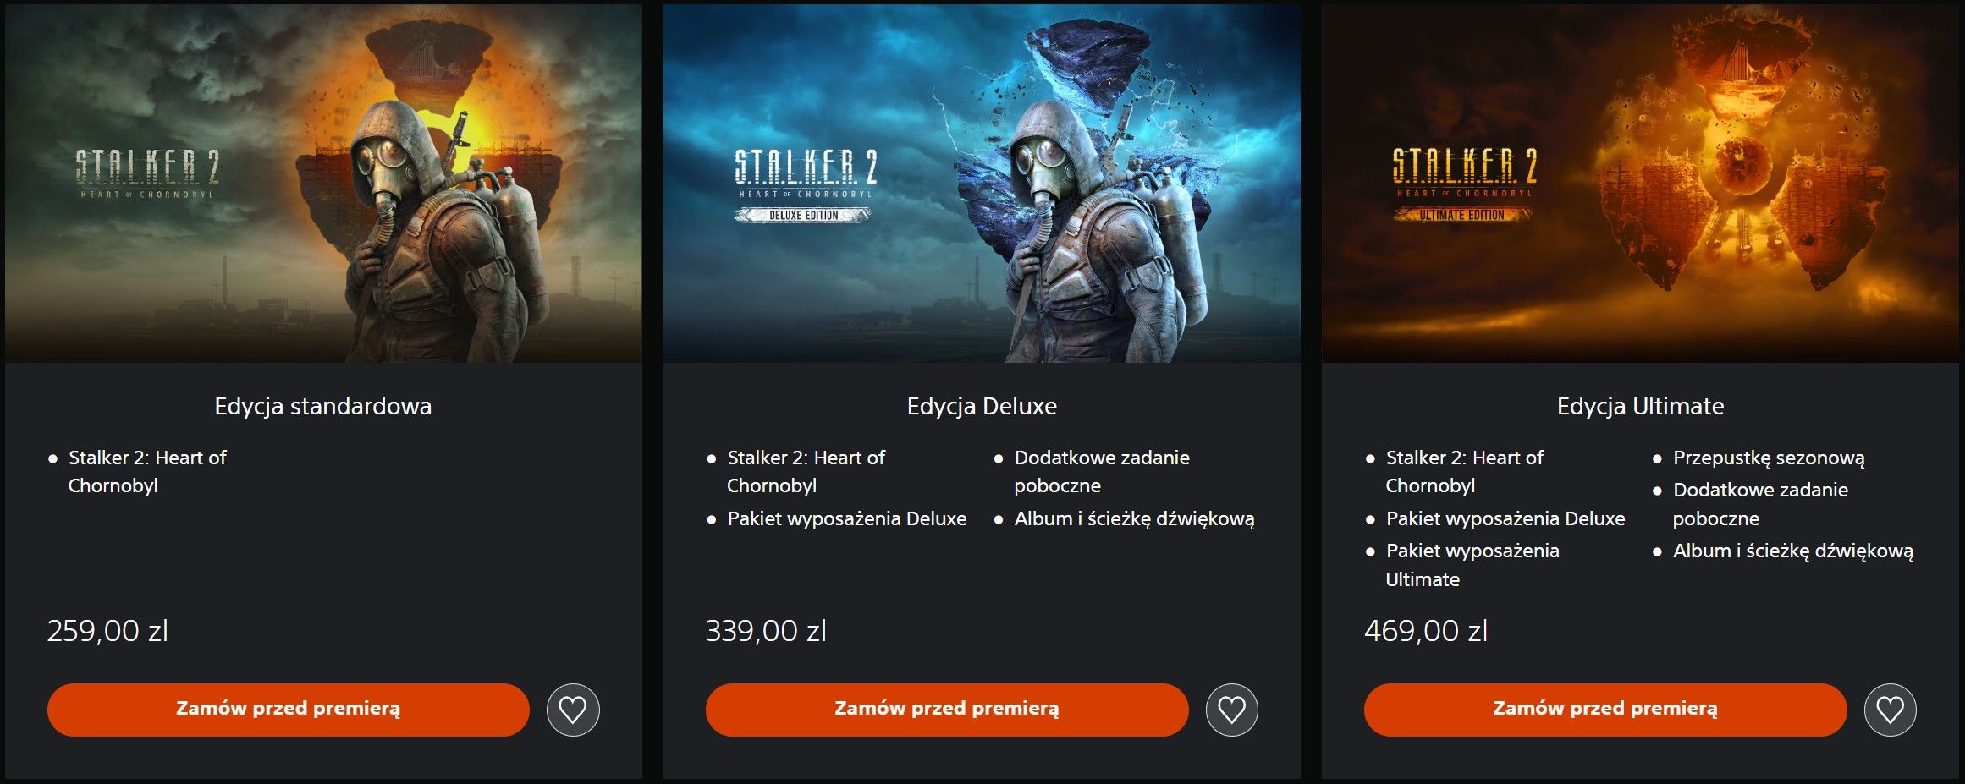Click Album i ścieżkę dźwiękową under Deluxe

[1134, 519]
